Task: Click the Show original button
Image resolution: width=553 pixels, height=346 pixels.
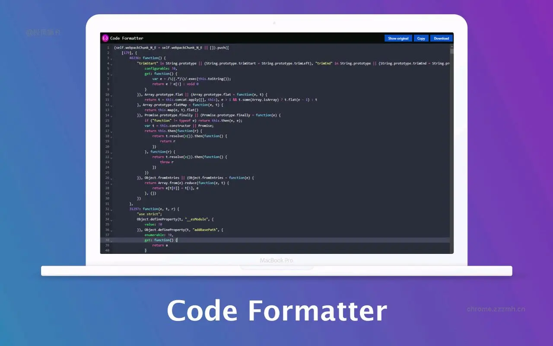Action: pyautogui.click(x=398, y=38)
